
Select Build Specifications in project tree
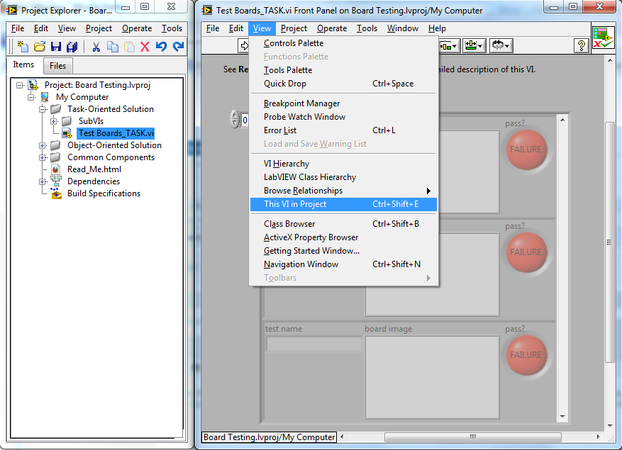click(x=104, y=193)
